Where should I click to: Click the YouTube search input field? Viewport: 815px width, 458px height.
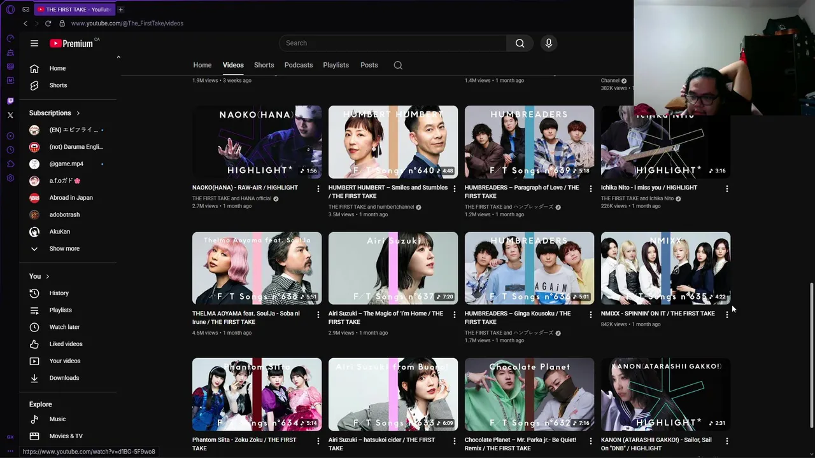tap(393, 43)
